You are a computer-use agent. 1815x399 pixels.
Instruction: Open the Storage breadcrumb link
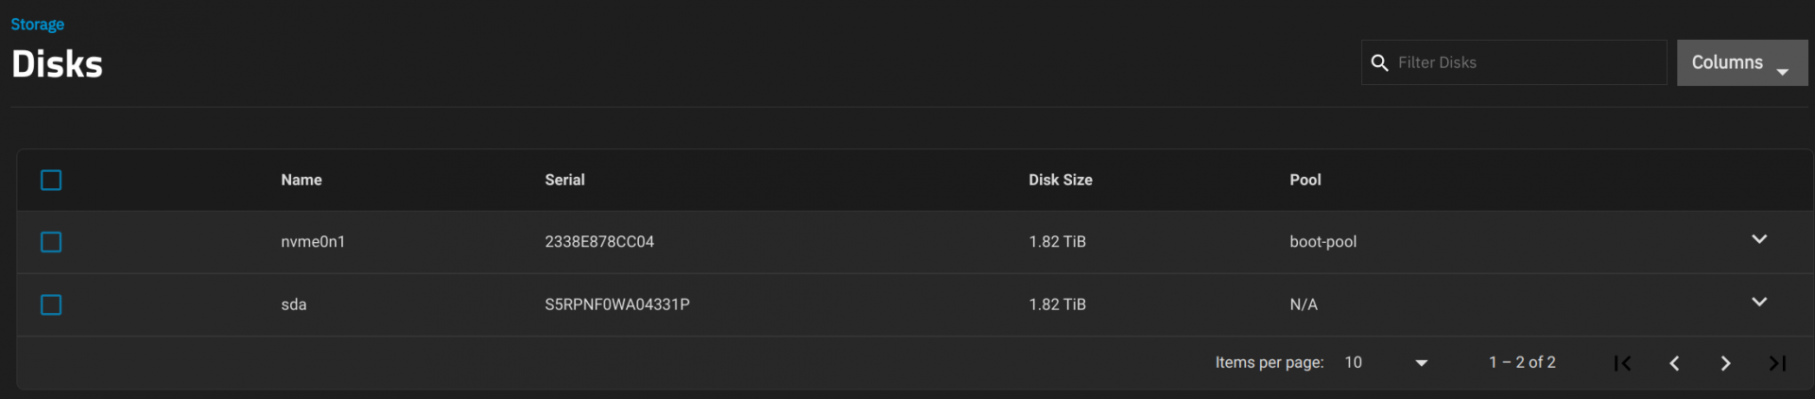(38, 25)
